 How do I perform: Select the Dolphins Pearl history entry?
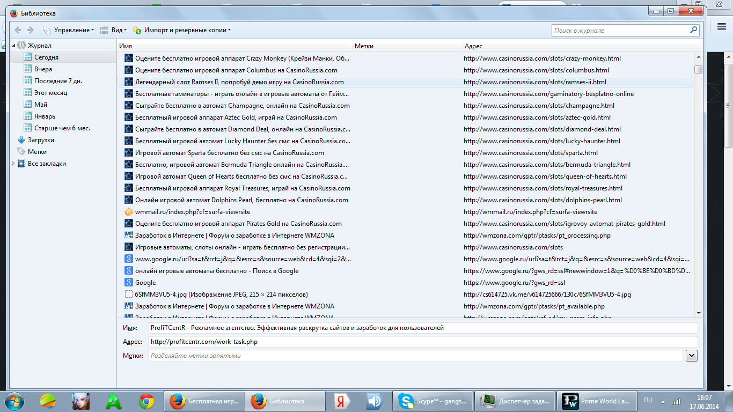[405, 200]
